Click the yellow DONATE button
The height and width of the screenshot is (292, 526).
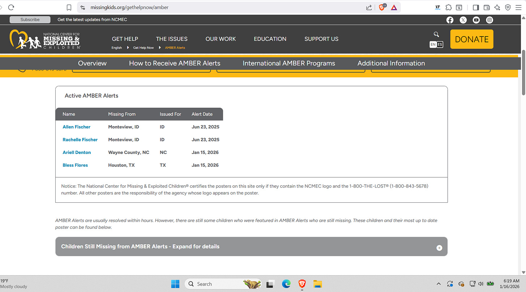[x=472, y=39]
